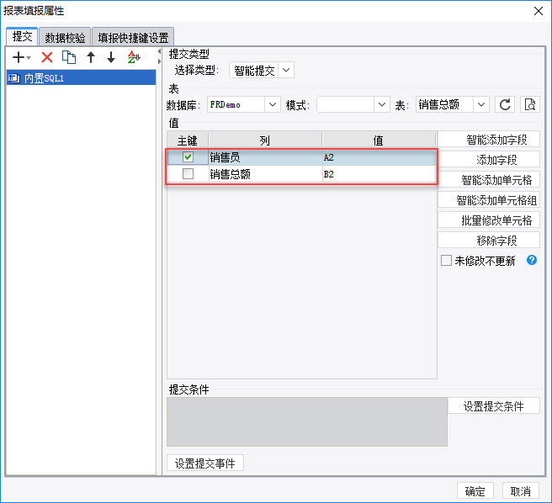Switch to 数据校验 tab
This screenshot has height=503, width=552.
[x=65, y=37]
